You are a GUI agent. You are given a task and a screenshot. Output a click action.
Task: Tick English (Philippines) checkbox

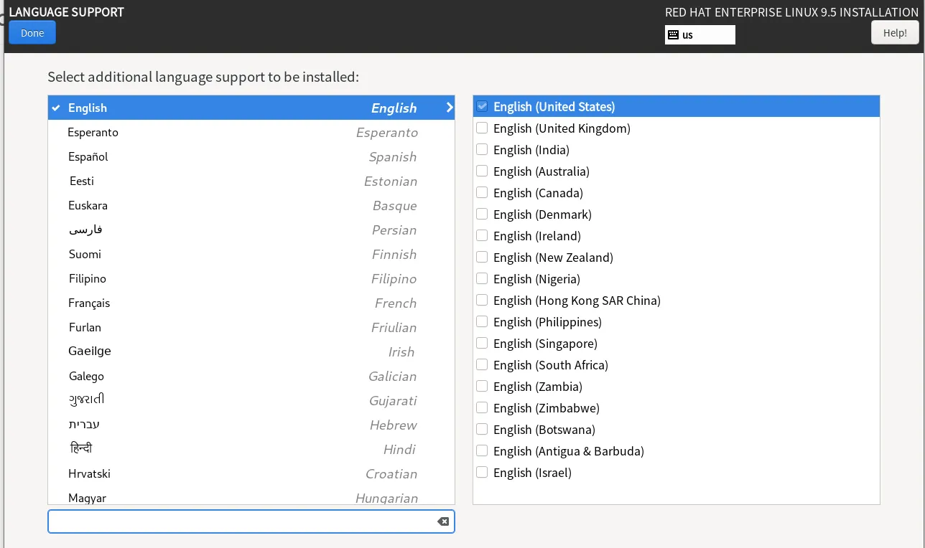[482, 321]
